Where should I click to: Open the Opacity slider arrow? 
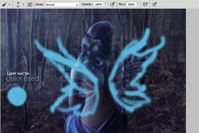(105, 4)
